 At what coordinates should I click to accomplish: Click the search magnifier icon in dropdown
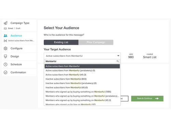pos(118,61)
